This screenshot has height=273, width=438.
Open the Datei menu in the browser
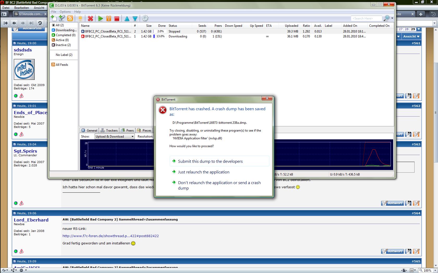pos(6,8)
